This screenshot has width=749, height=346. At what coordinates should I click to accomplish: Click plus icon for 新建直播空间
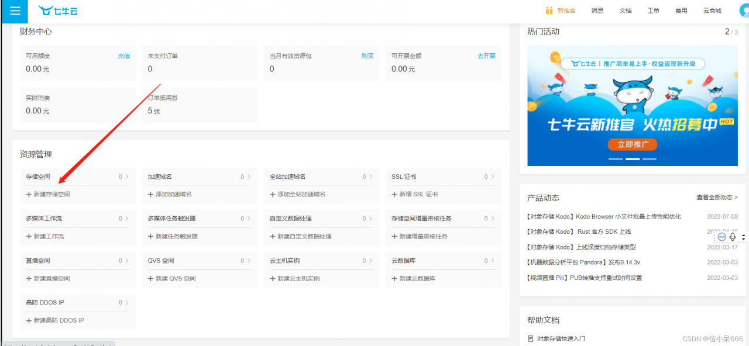29,278
